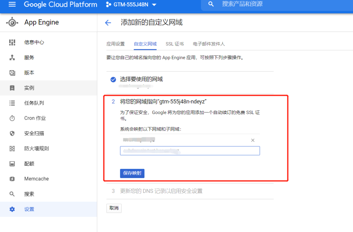Switch to the 电子邮件发件人 tab

pyautogui.click(x=209, y=44)
